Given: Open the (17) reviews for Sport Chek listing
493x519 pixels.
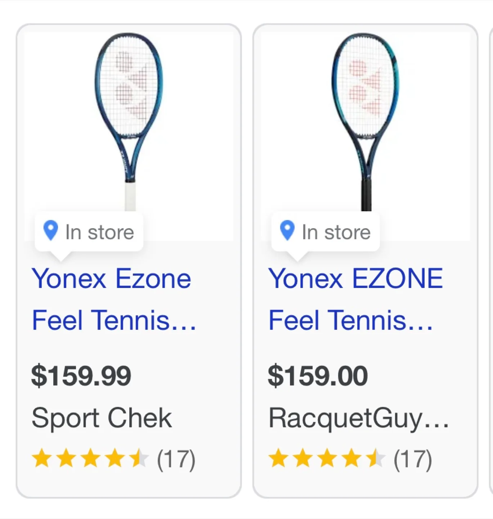Looking at the screenshot, I should tap(176, 459).
